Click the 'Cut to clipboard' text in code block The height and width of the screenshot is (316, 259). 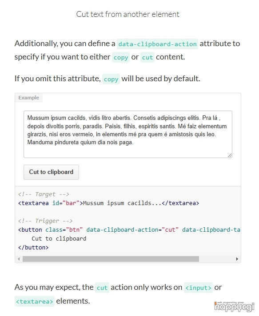59,239
